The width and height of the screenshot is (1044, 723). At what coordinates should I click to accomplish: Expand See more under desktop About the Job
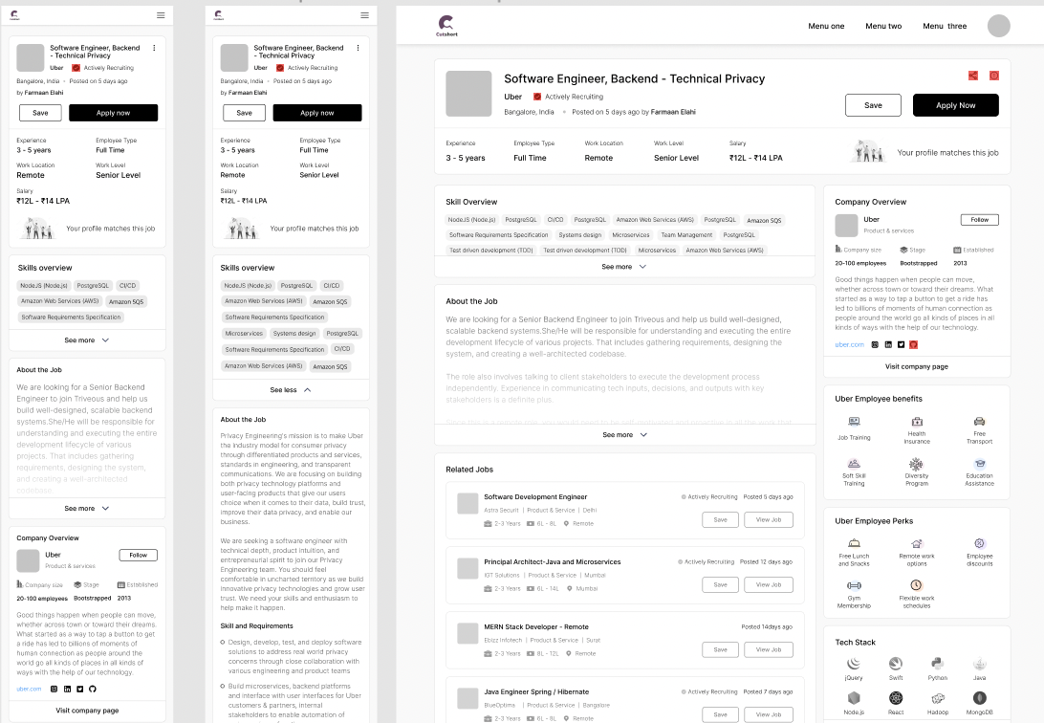tap(624, 435)
